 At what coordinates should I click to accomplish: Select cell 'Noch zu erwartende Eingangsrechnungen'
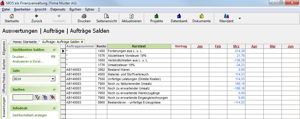click(139, 98)
